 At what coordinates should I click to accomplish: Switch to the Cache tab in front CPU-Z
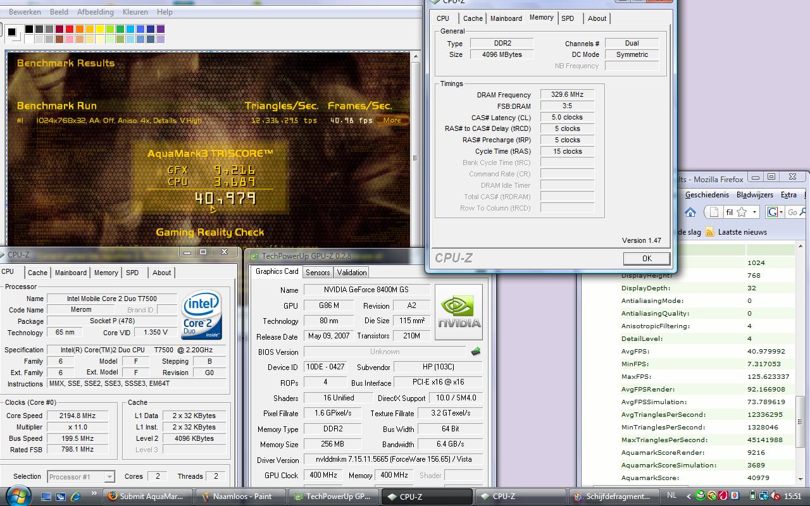point(473,18)
